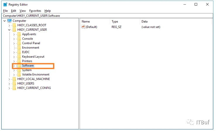The width and height of the screenshot is (216, 131).
Task: Select the System key label
Action: pyautogui.click(x=27, y=70)
